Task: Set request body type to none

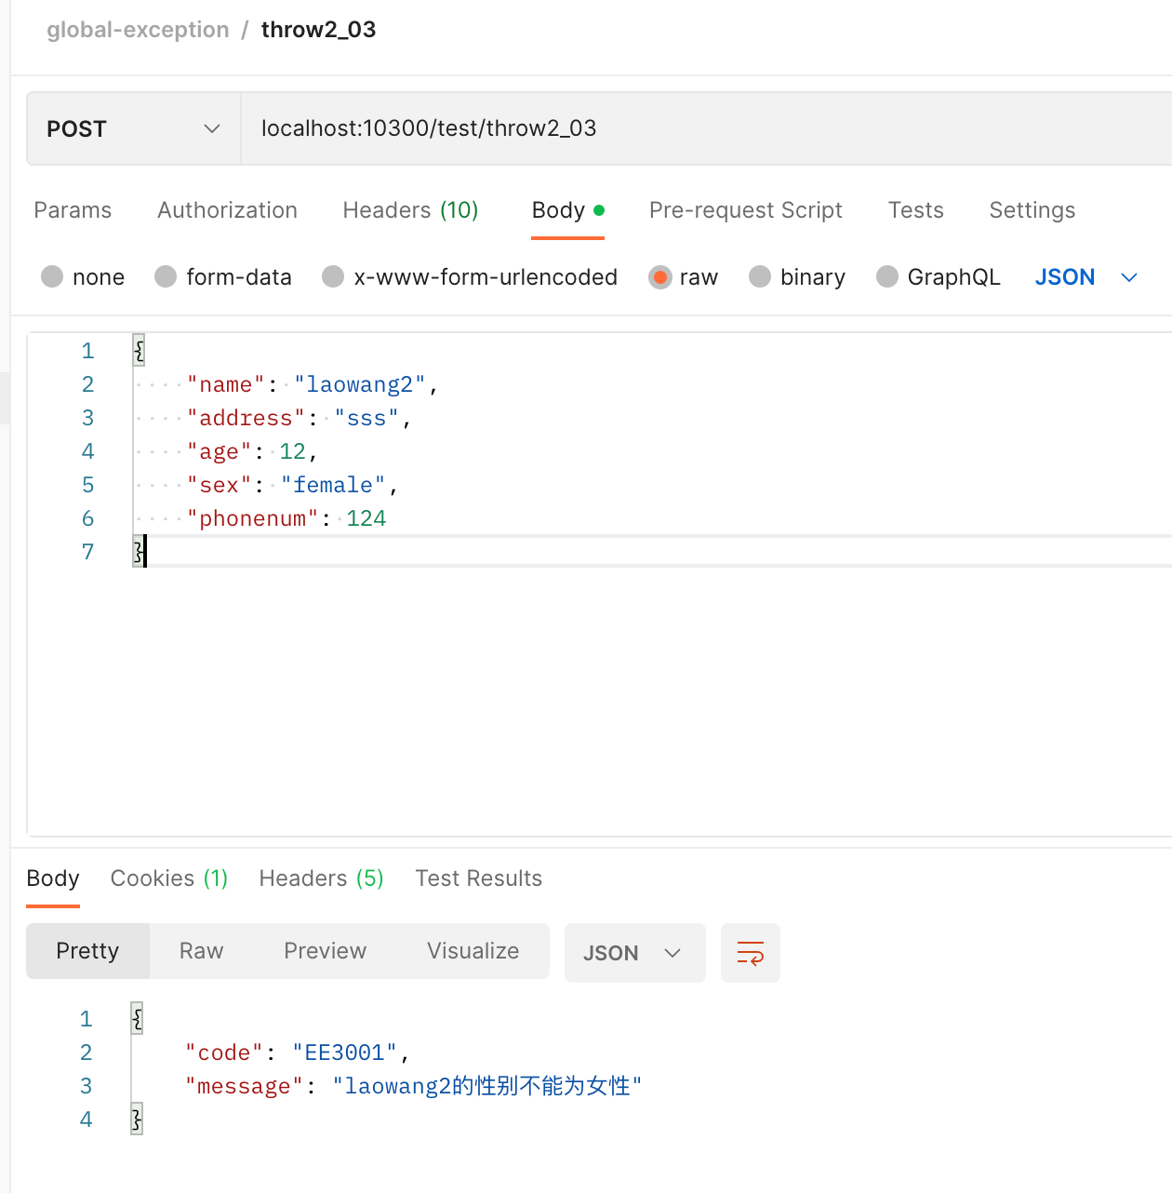Action: pos(53,277)
